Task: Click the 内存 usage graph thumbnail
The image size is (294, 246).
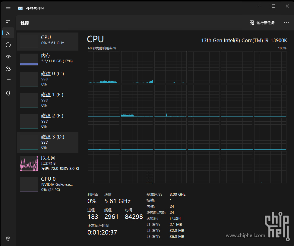Action: (29, 60)
